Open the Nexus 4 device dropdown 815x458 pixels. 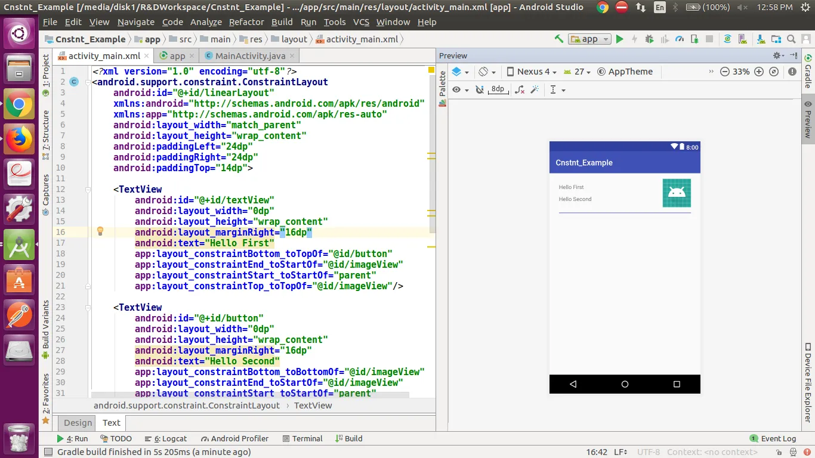tap(532, 72)
